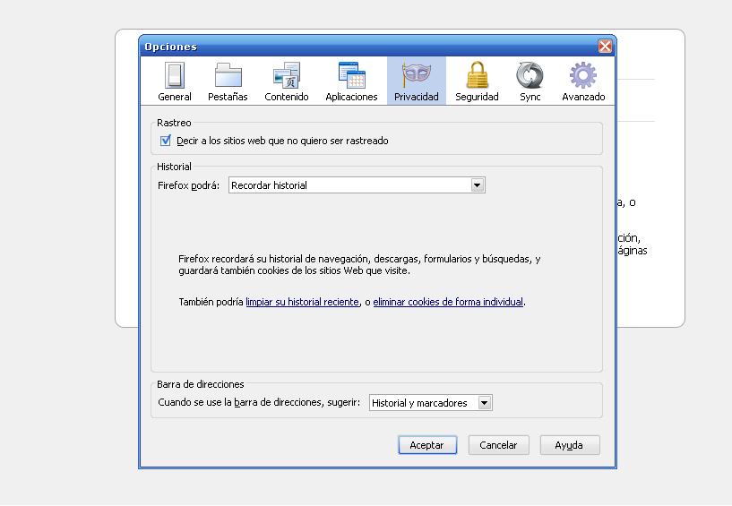Click the Privacidad mask icon

416,75
